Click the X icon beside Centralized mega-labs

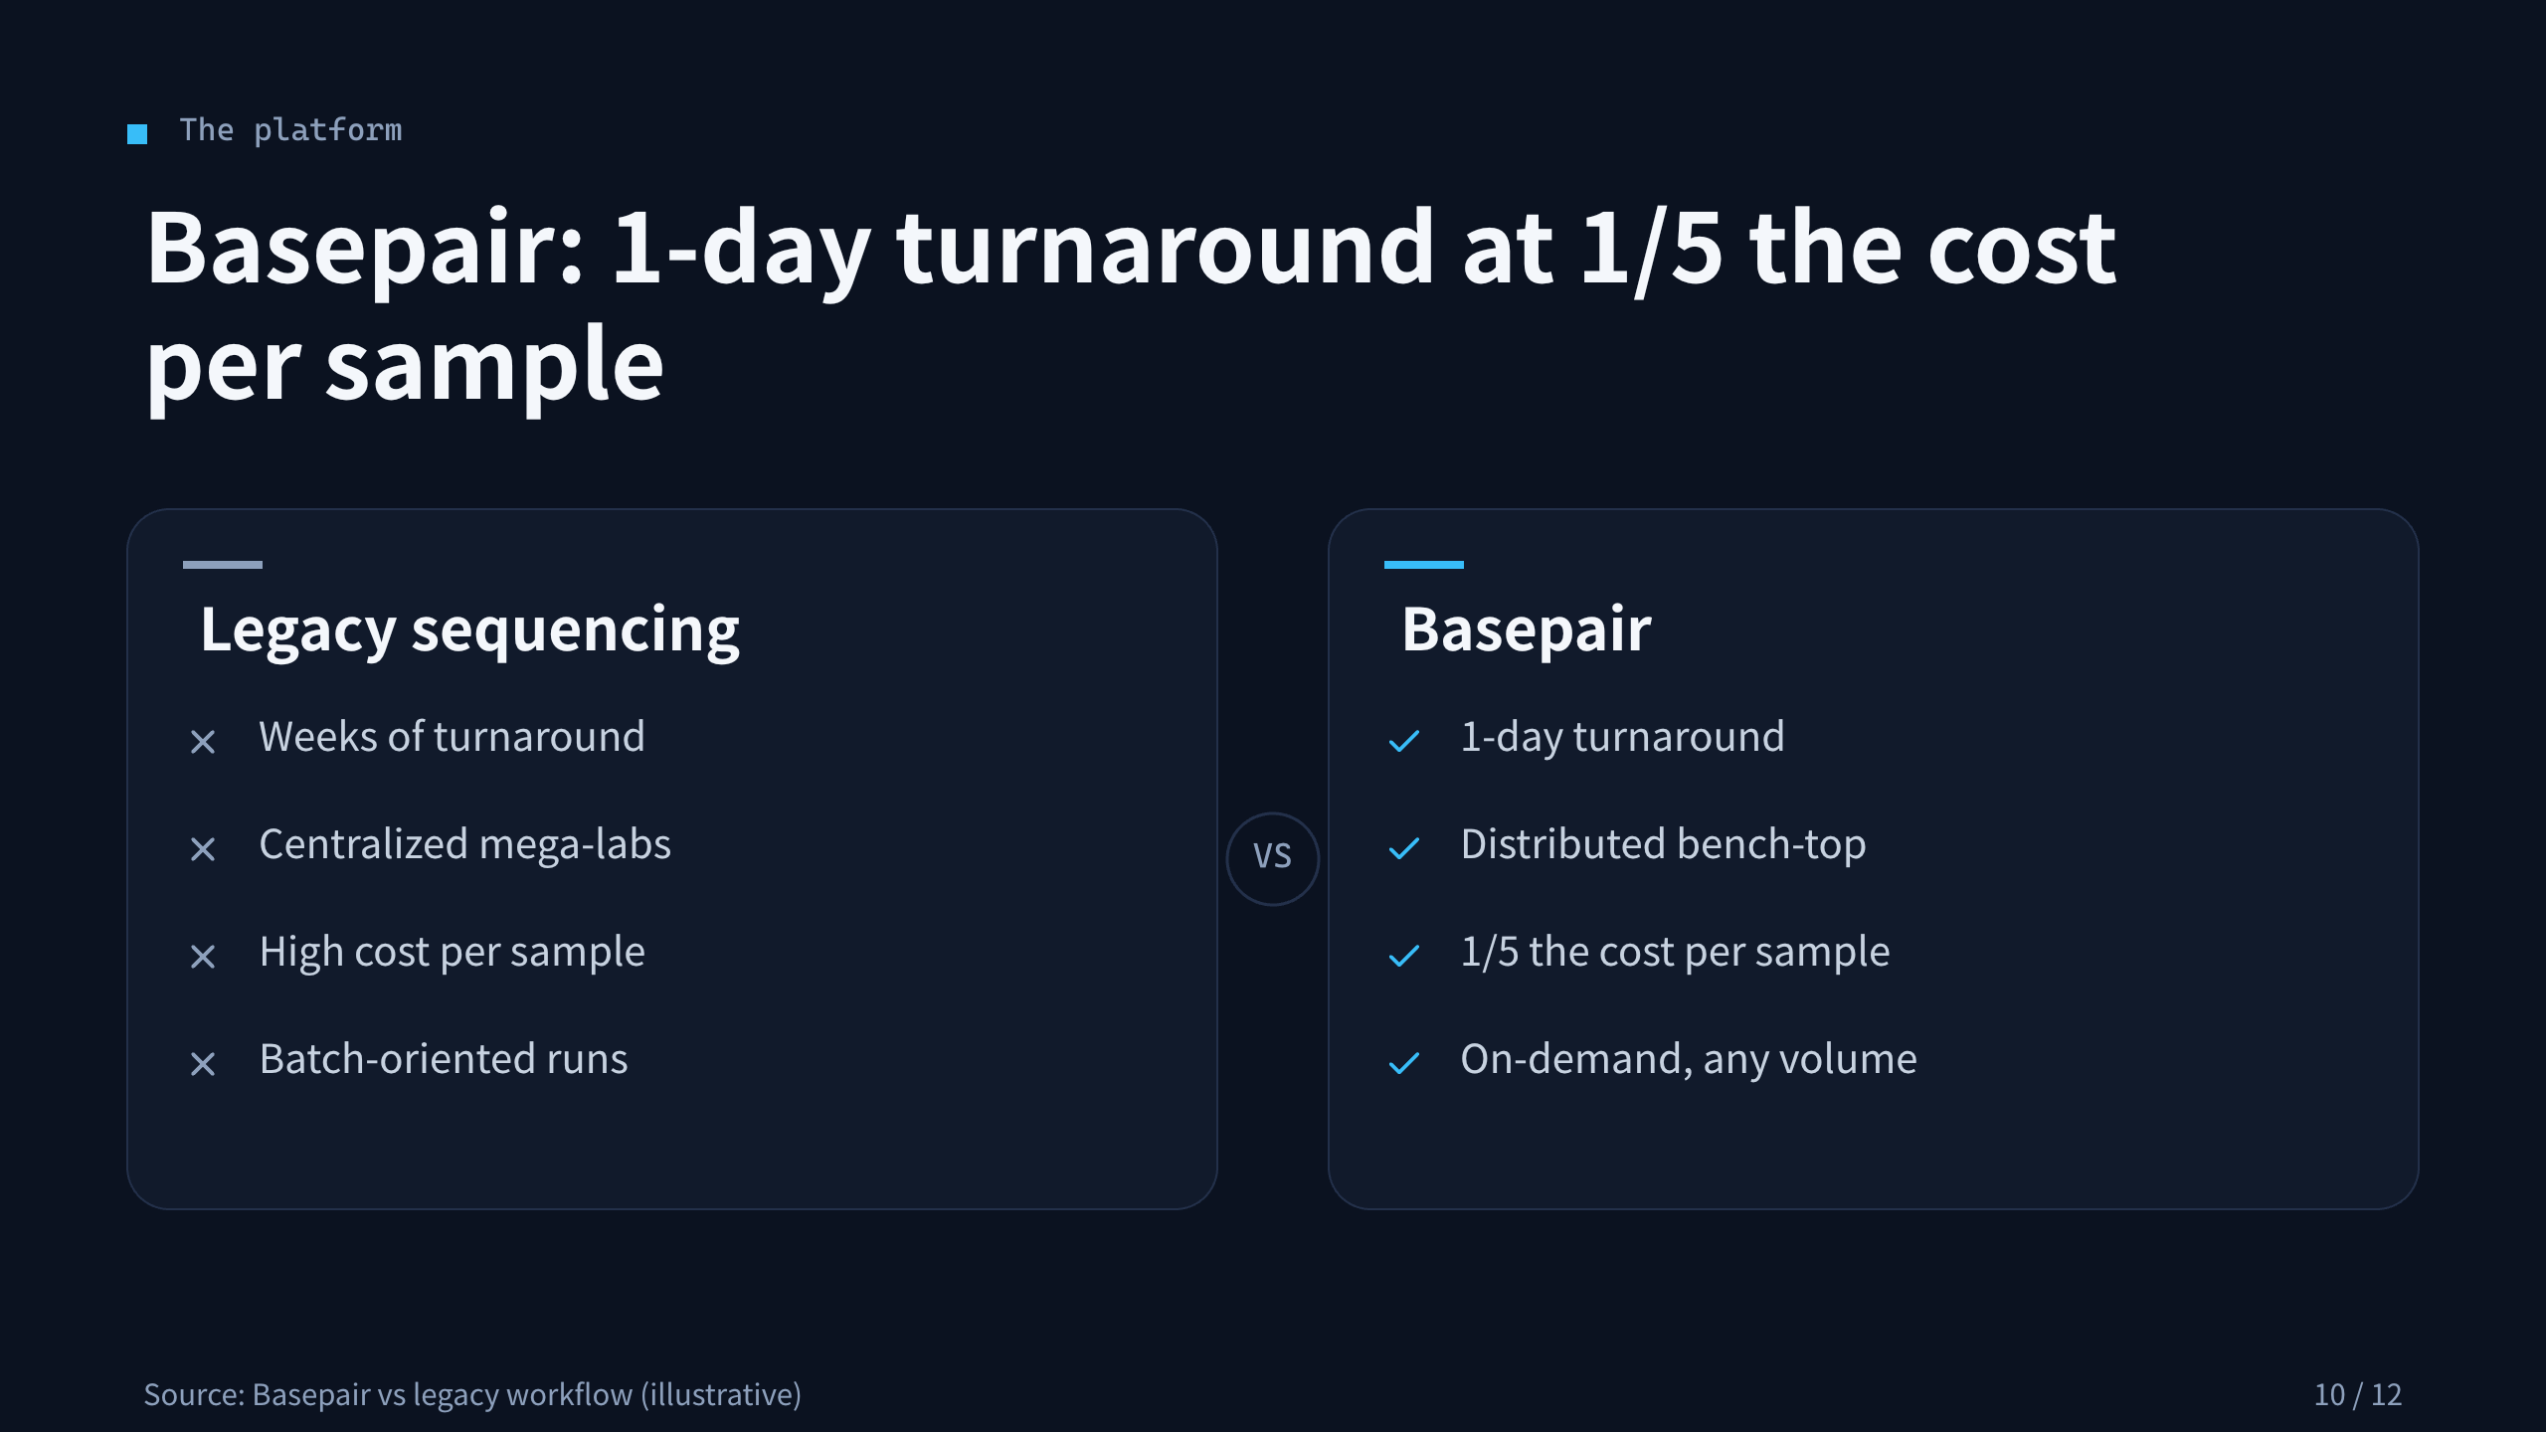click(x=203, y=849)
